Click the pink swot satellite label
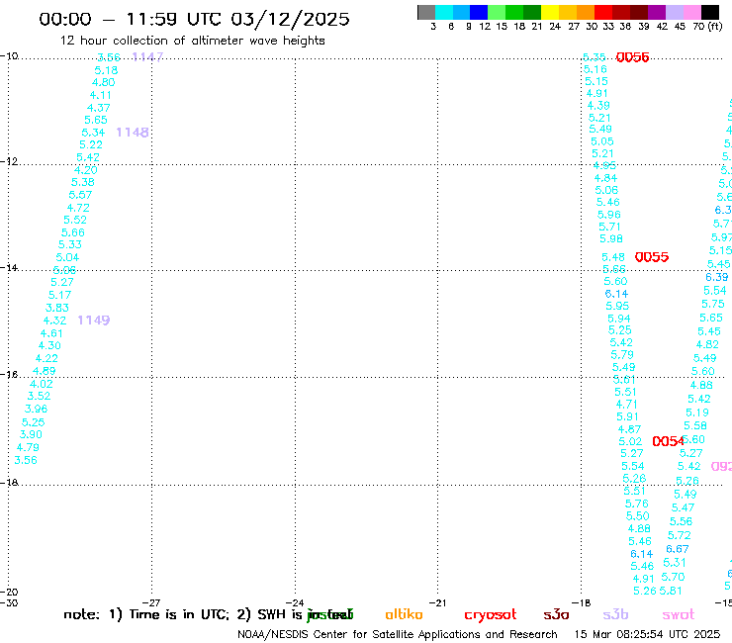732x643 pixels. coord(678,614)
